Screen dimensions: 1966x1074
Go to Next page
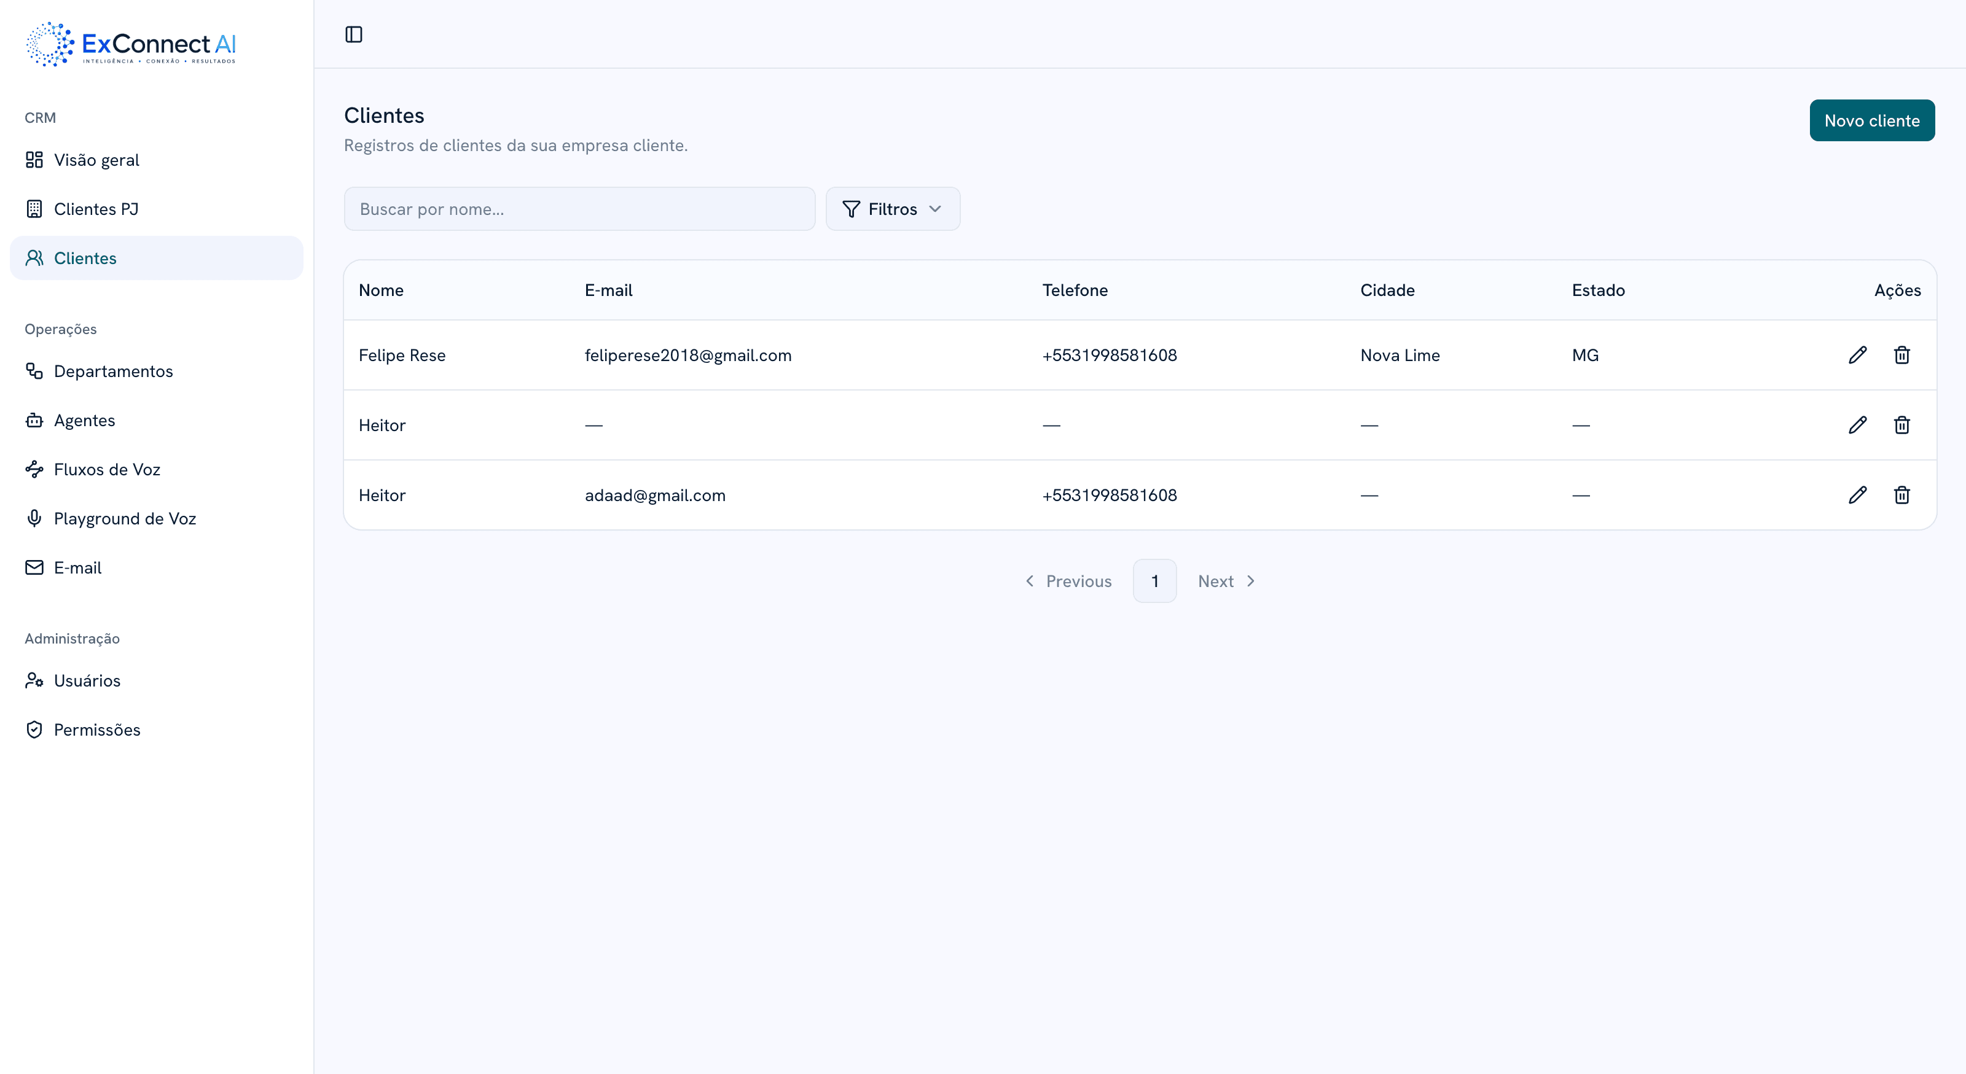coord(1226,582)
